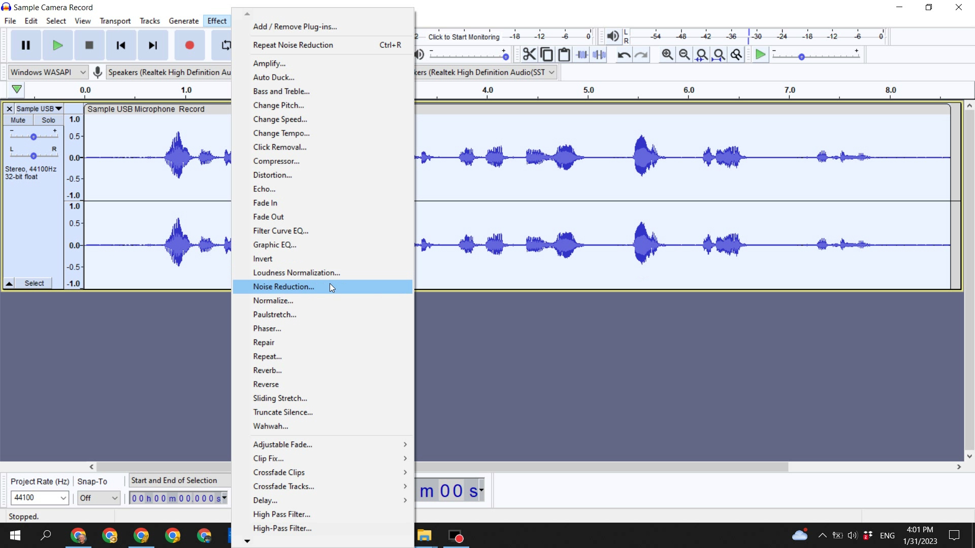Adjust the track pan slider

pos(34,155)
